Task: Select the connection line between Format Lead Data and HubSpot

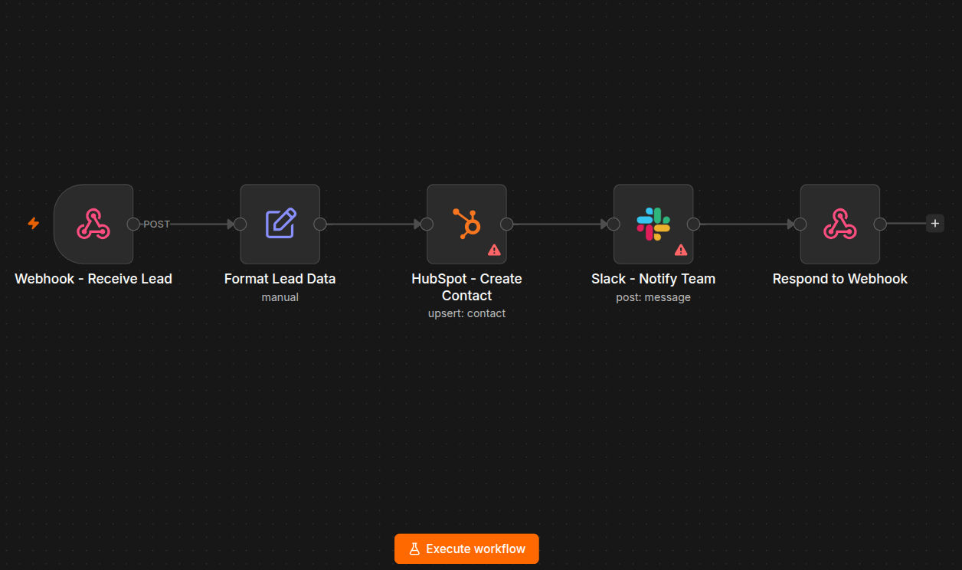Action: pyautogui.click(x=373, y=224)
